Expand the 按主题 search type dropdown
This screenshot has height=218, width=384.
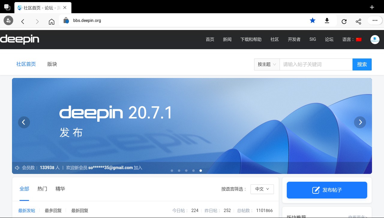tap(267, 64)
